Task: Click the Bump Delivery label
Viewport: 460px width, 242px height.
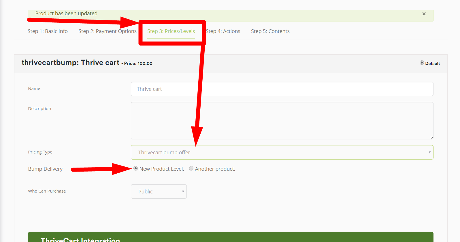Action: coord(45,169)
